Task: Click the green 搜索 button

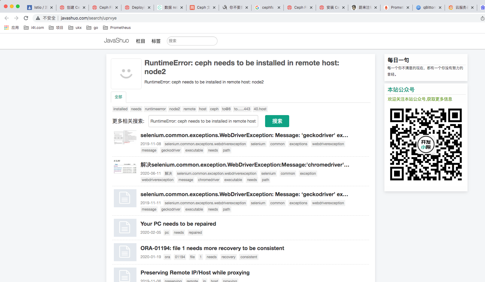Action: [277, 121]
